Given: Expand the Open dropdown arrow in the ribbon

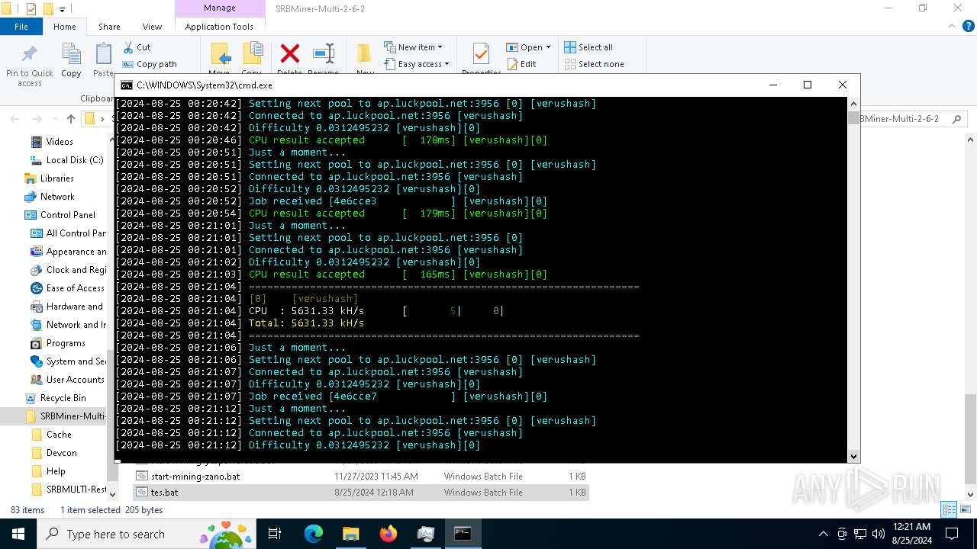Looking at the screenshot, I should coord(548,47).
